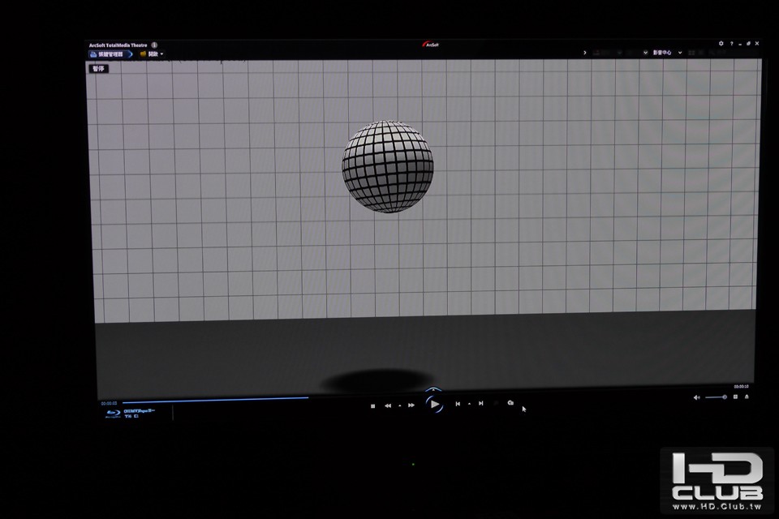Click the playback progress bar
The height and width of the screenshot is (519, 779).
pyautogui.click(x=215, y=399)
